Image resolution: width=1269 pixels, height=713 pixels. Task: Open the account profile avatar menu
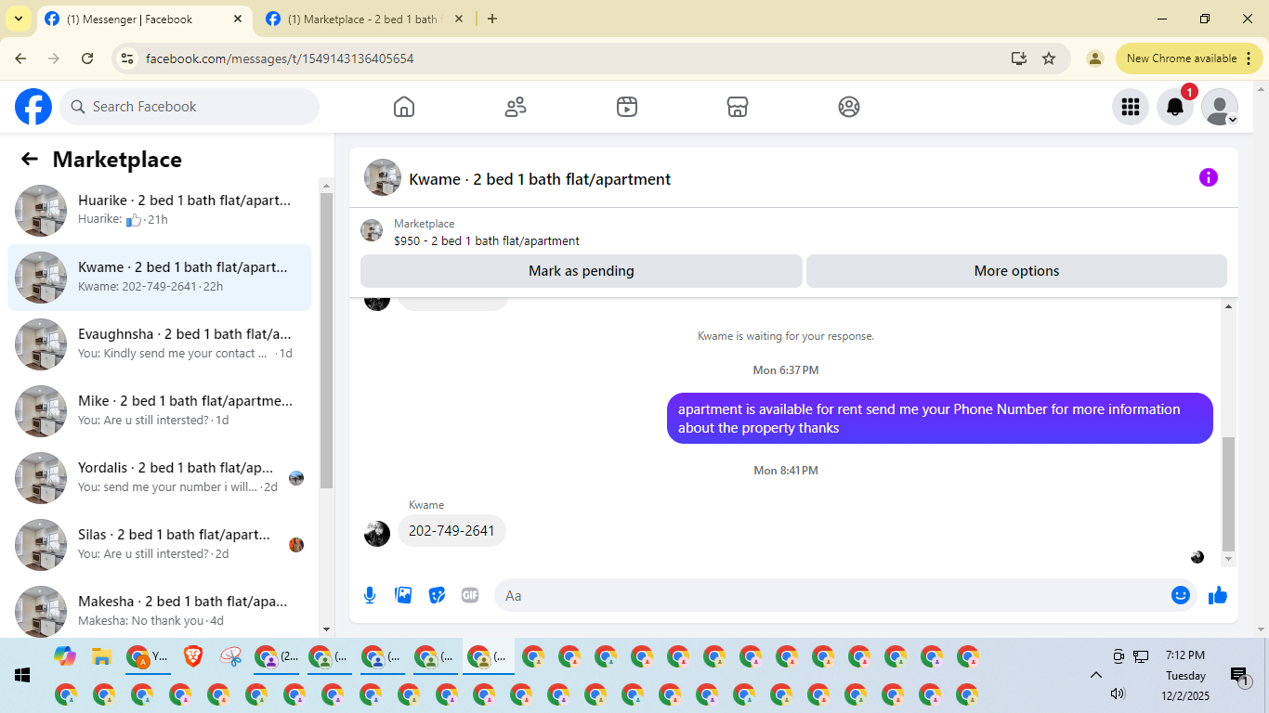pos(1220,107)
